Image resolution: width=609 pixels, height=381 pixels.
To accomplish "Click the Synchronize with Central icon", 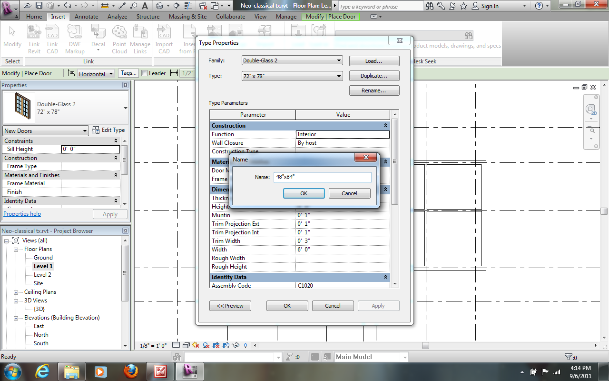I will 50,6.
